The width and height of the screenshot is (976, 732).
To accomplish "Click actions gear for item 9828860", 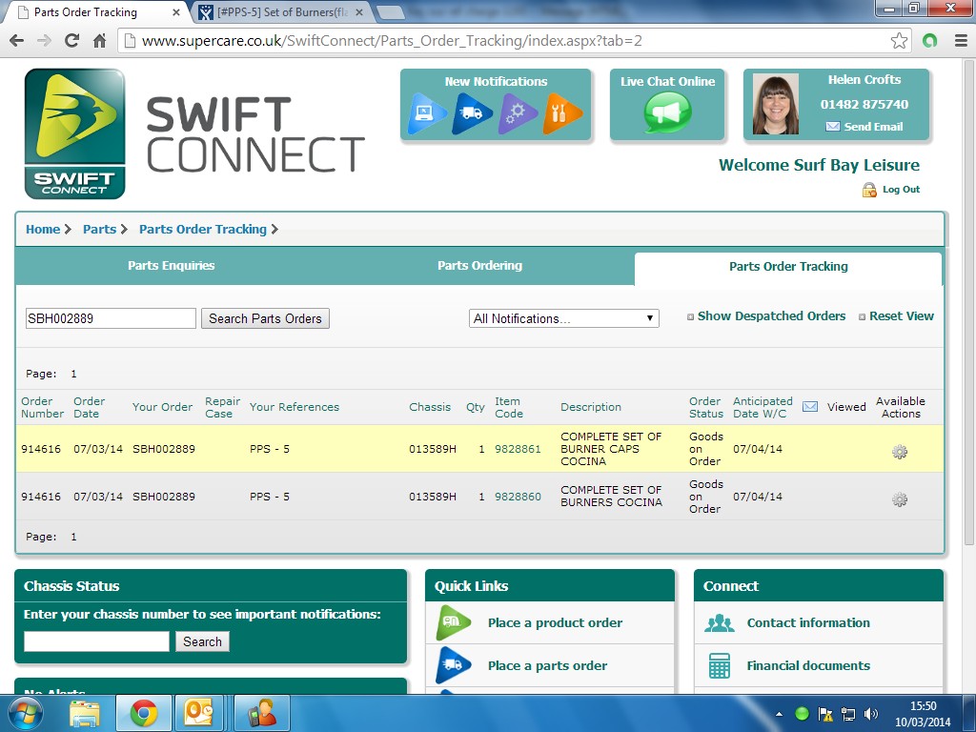I will pos(899,499).
